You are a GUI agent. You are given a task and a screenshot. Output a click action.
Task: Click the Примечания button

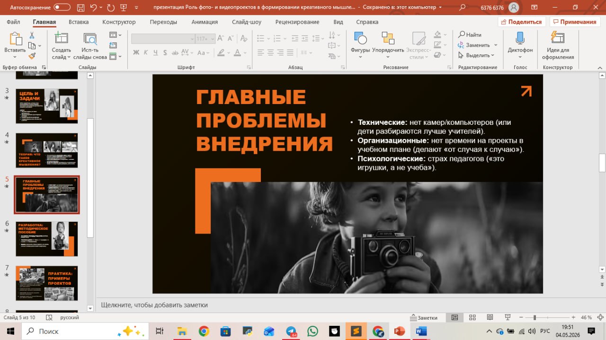point(574,22)
